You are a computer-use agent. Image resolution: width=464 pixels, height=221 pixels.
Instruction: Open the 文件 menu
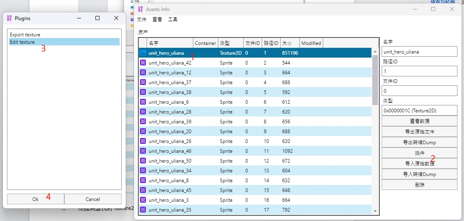click(x=142, y=20)
